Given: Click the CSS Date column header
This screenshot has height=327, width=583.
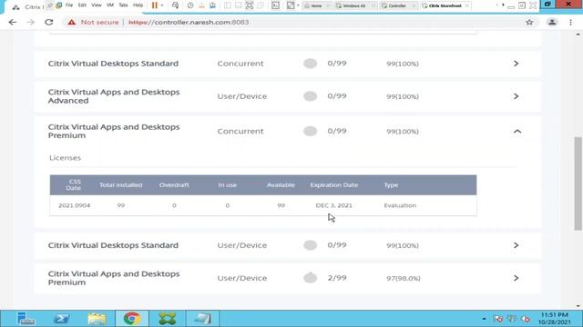Looking at the screenshot, I should click(74, 184).
